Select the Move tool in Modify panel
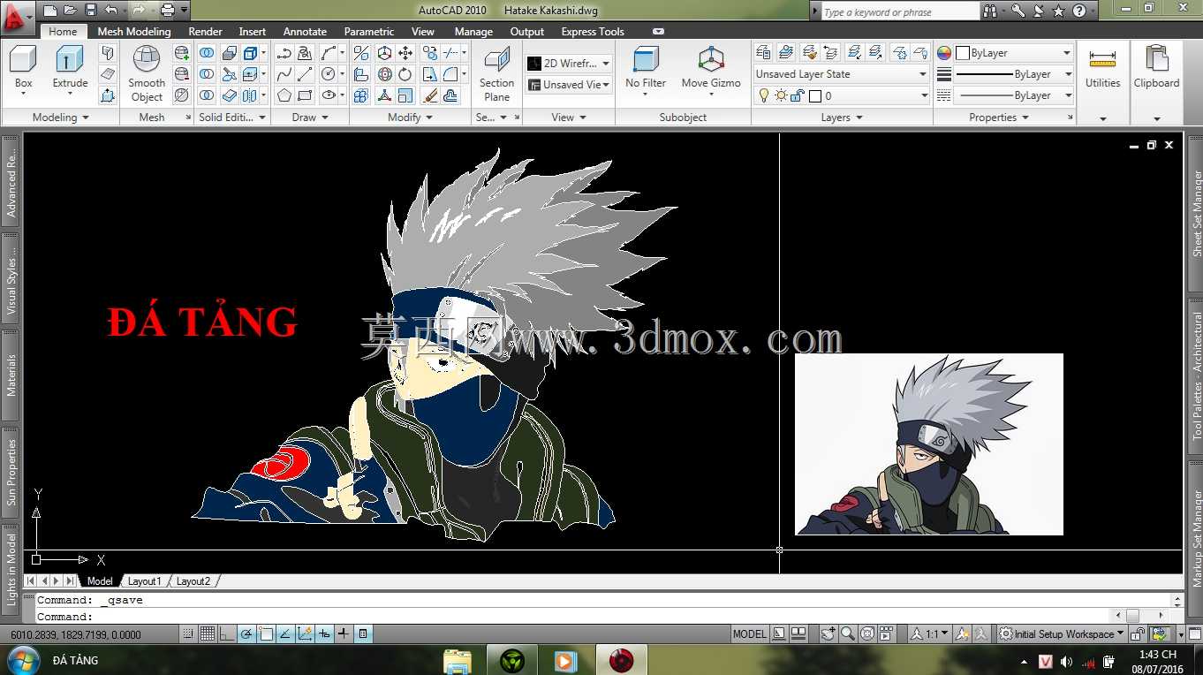Screen dimensions: 1203x675 tap(405, 53)
